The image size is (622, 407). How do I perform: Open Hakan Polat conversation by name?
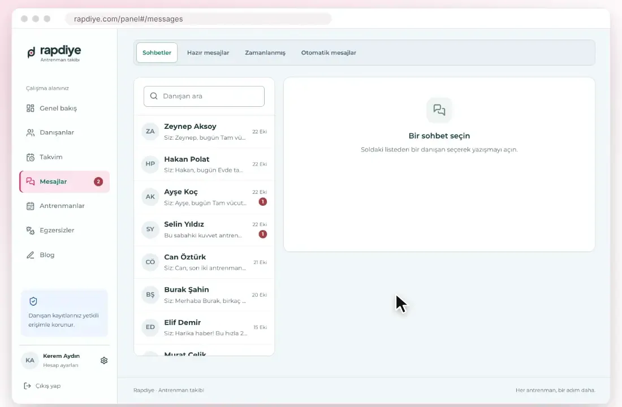point(187,159)
